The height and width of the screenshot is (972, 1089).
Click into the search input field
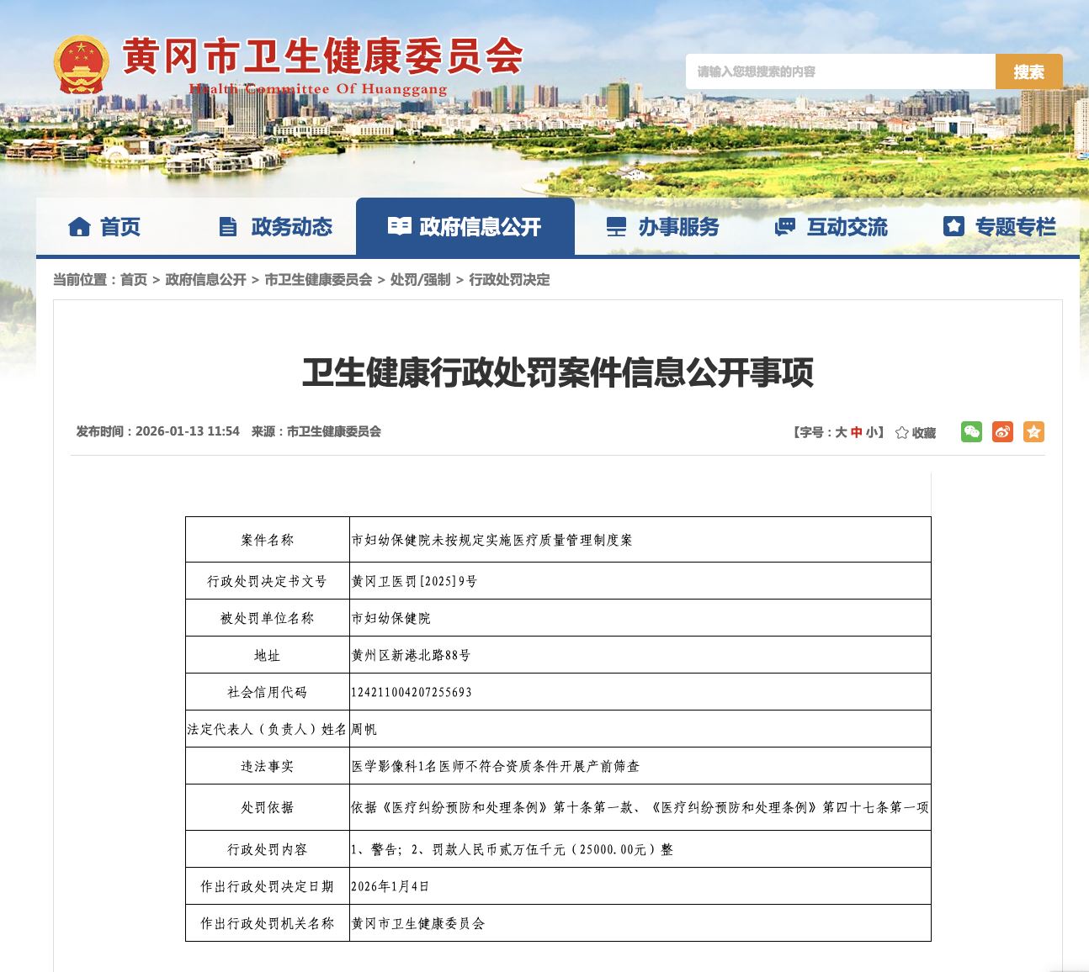tap(840, 72)
